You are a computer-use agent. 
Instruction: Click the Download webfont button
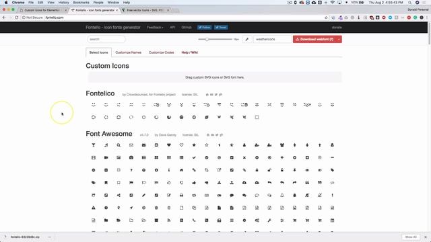click(x=314, y=39)
